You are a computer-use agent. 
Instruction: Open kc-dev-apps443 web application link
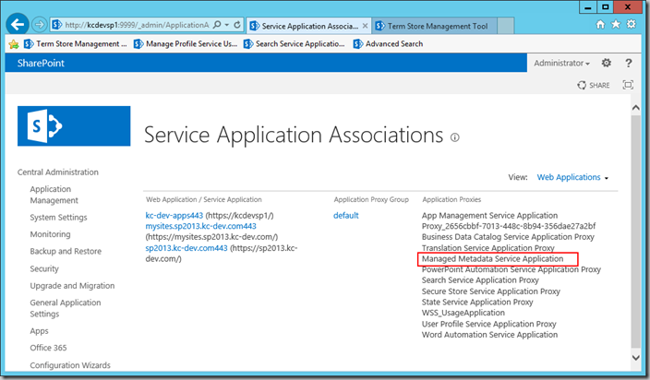pos(175,215)
